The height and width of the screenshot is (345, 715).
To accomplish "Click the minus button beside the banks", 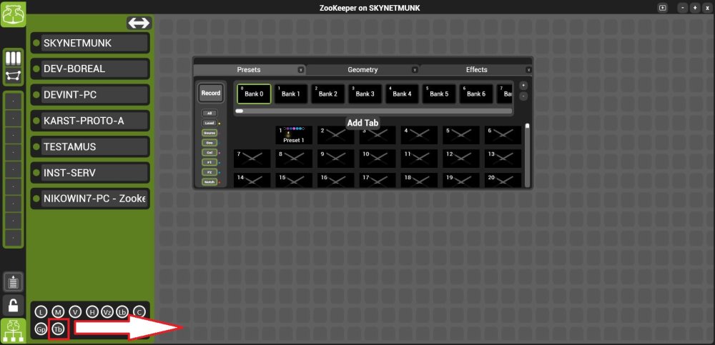I will pos(523,96).
